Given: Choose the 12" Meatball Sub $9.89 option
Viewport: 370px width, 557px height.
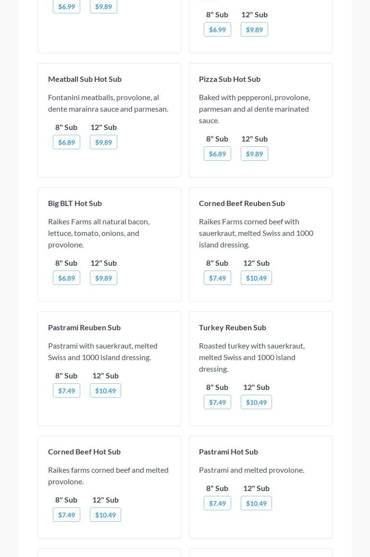Looking at the screenshot, I should (x=103, y=142).
